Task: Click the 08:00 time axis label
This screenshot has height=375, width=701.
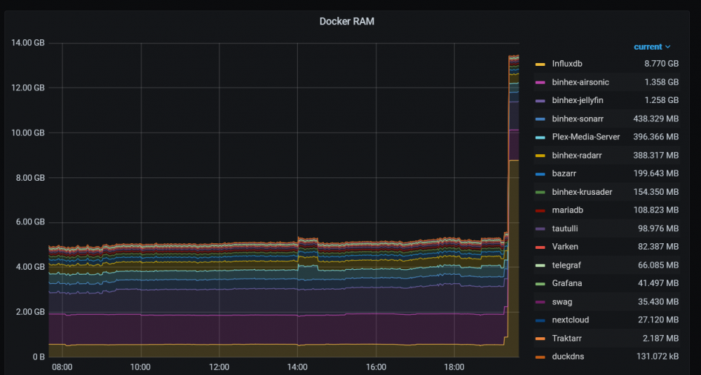Action: coord(62,367)
